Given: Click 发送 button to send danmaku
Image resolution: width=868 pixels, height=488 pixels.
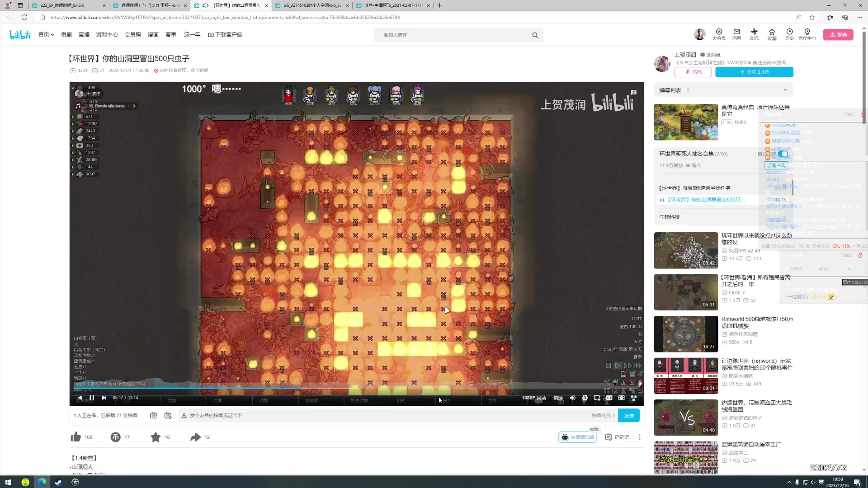Looking at the screenshot, I should pos(629,415).
